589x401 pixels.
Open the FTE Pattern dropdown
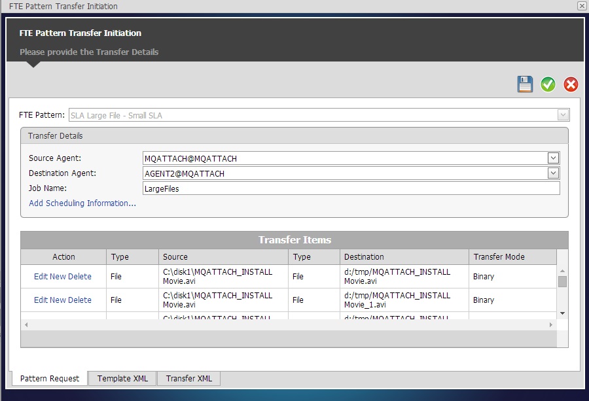562,114
